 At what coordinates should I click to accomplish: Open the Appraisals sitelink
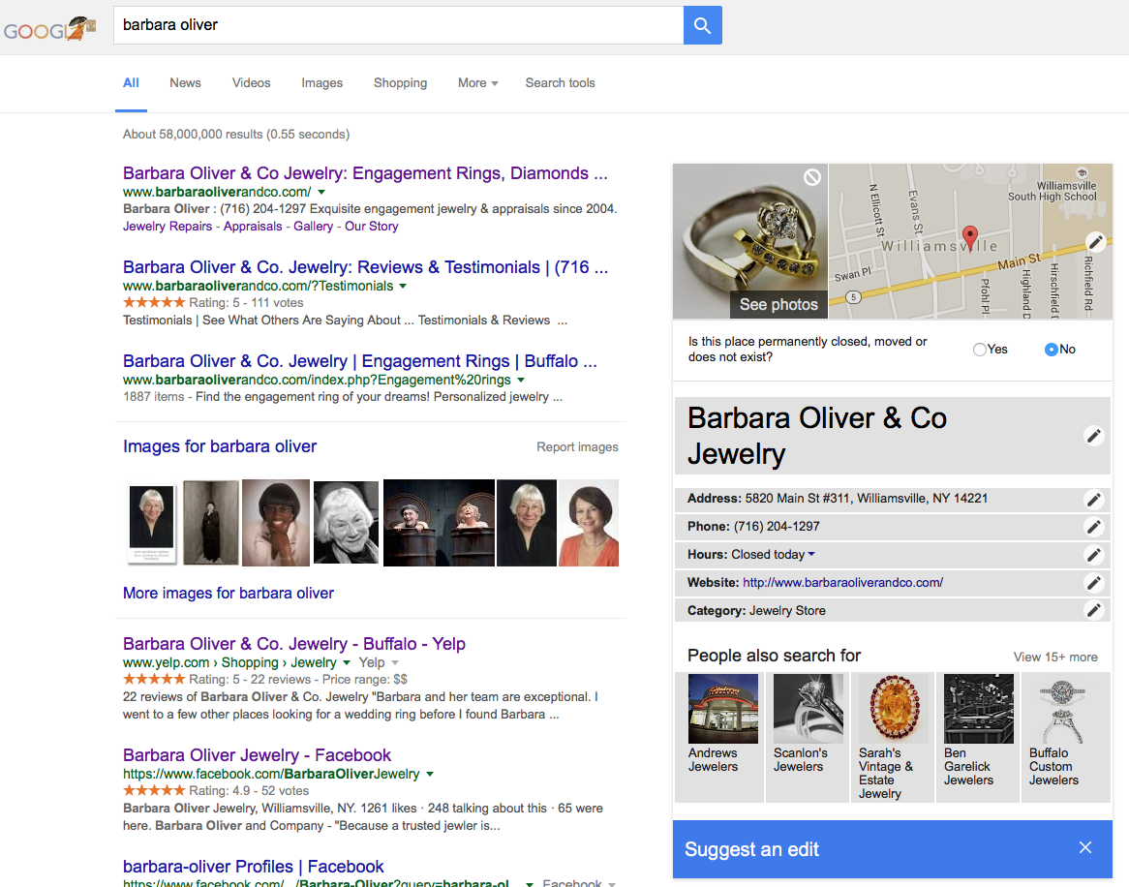(x=253, y=226)
